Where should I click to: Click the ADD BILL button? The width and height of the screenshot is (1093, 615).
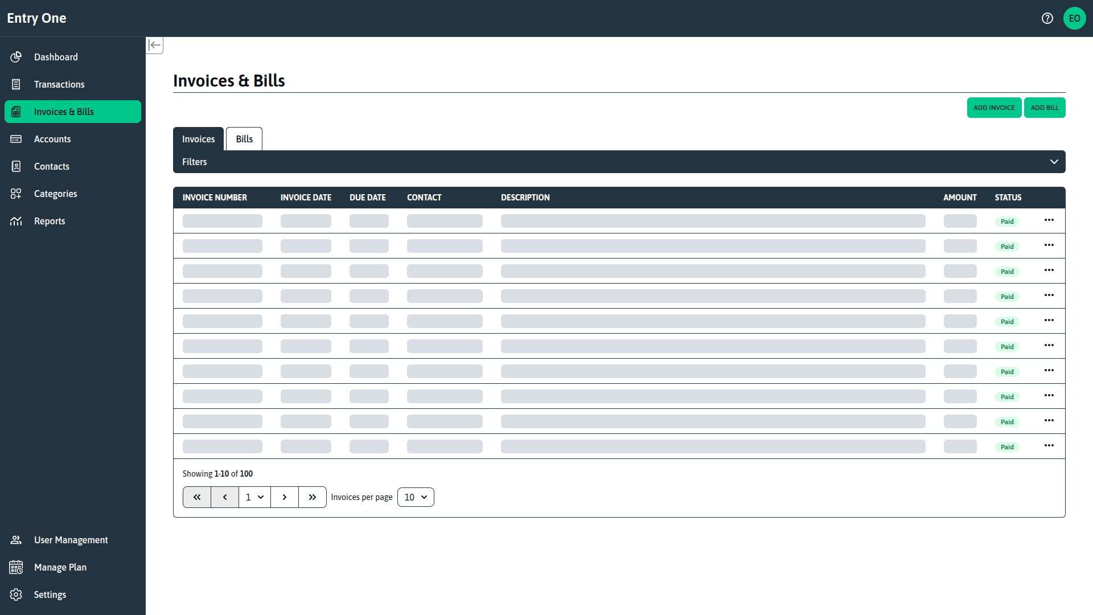[1045, 108]
